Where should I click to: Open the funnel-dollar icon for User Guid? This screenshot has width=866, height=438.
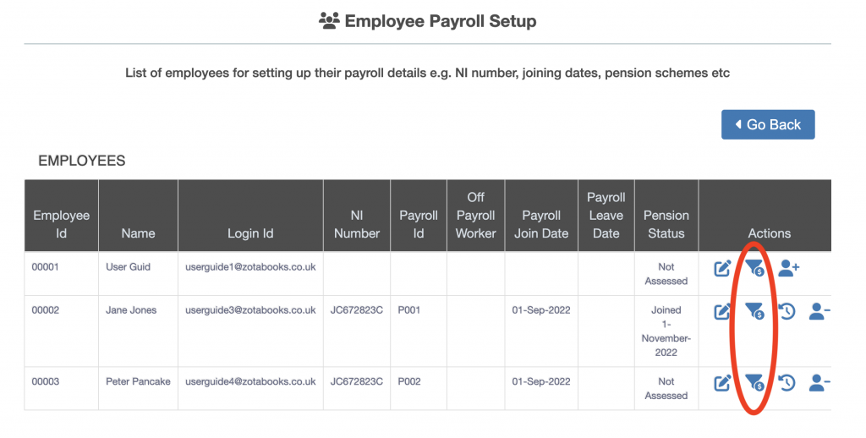coord(754,269)
